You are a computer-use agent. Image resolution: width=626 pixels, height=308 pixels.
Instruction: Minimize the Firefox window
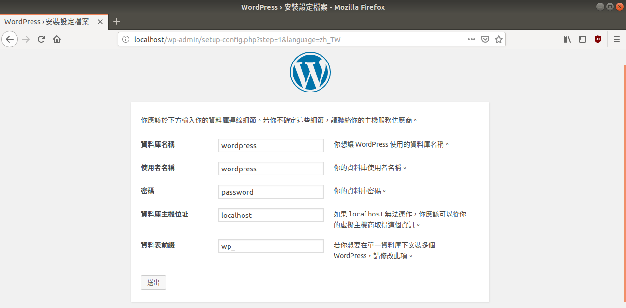pos(600,7)
